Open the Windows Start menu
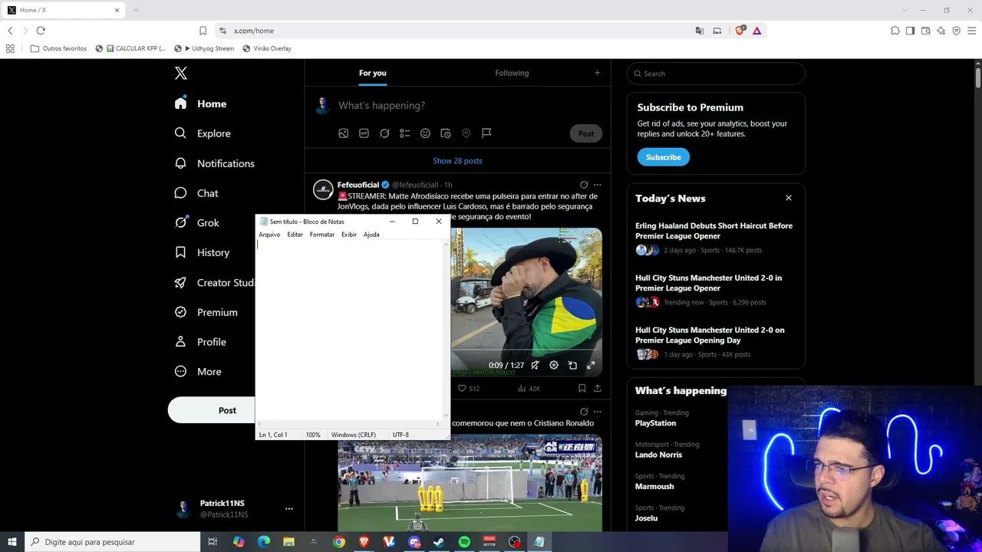Viewport: 982px width, 552px height. pos(12,542)
